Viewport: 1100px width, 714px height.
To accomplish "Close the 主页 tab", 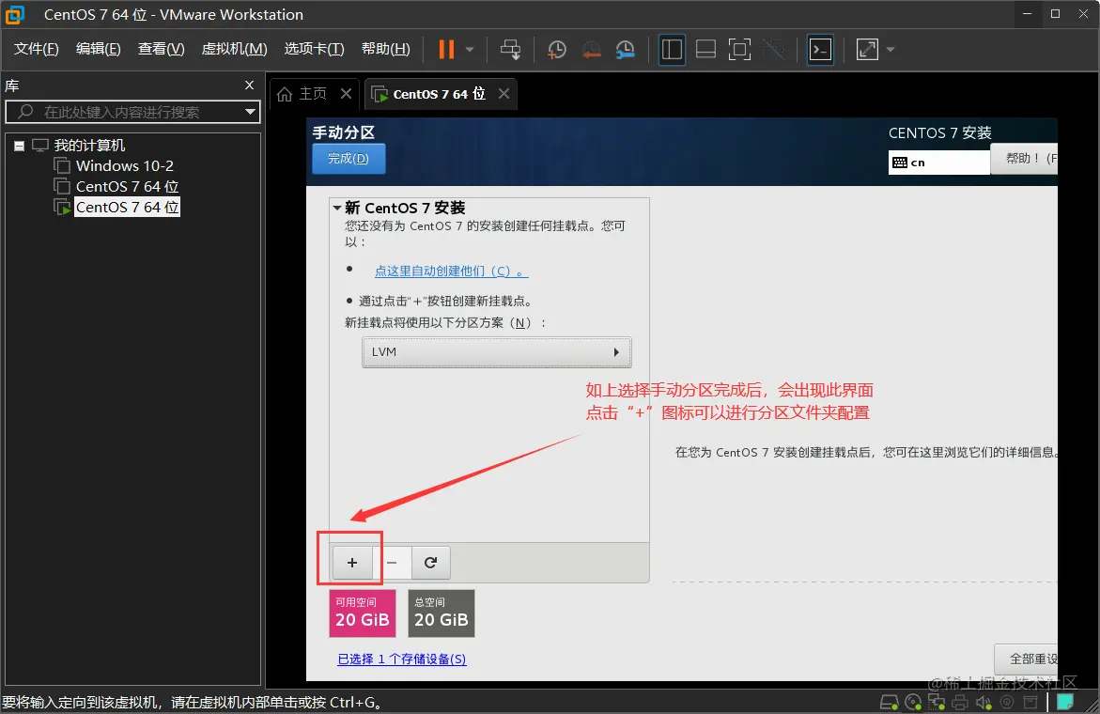I will click(x=346, y=93).
